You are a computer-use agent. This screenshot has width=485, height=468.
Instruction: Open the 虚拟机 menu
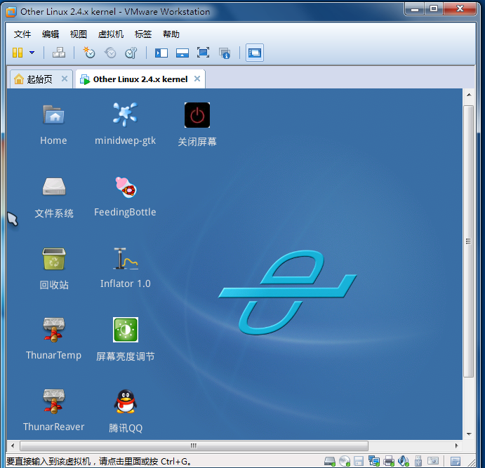111,34
